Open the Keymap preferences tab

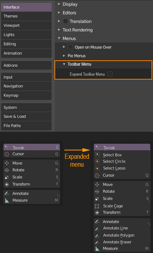26,95
